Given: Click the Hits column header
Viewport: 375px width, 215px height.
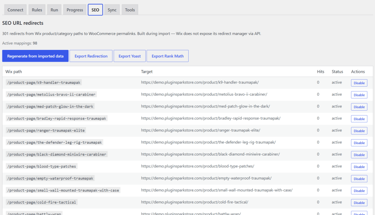Looking at the screenshot, I should click(x=321, y=72).
